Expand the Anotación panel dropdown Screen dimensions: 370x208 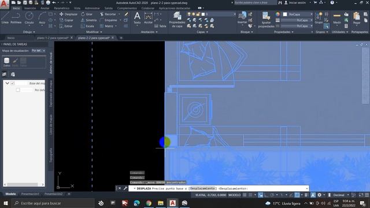pos(149,32)
